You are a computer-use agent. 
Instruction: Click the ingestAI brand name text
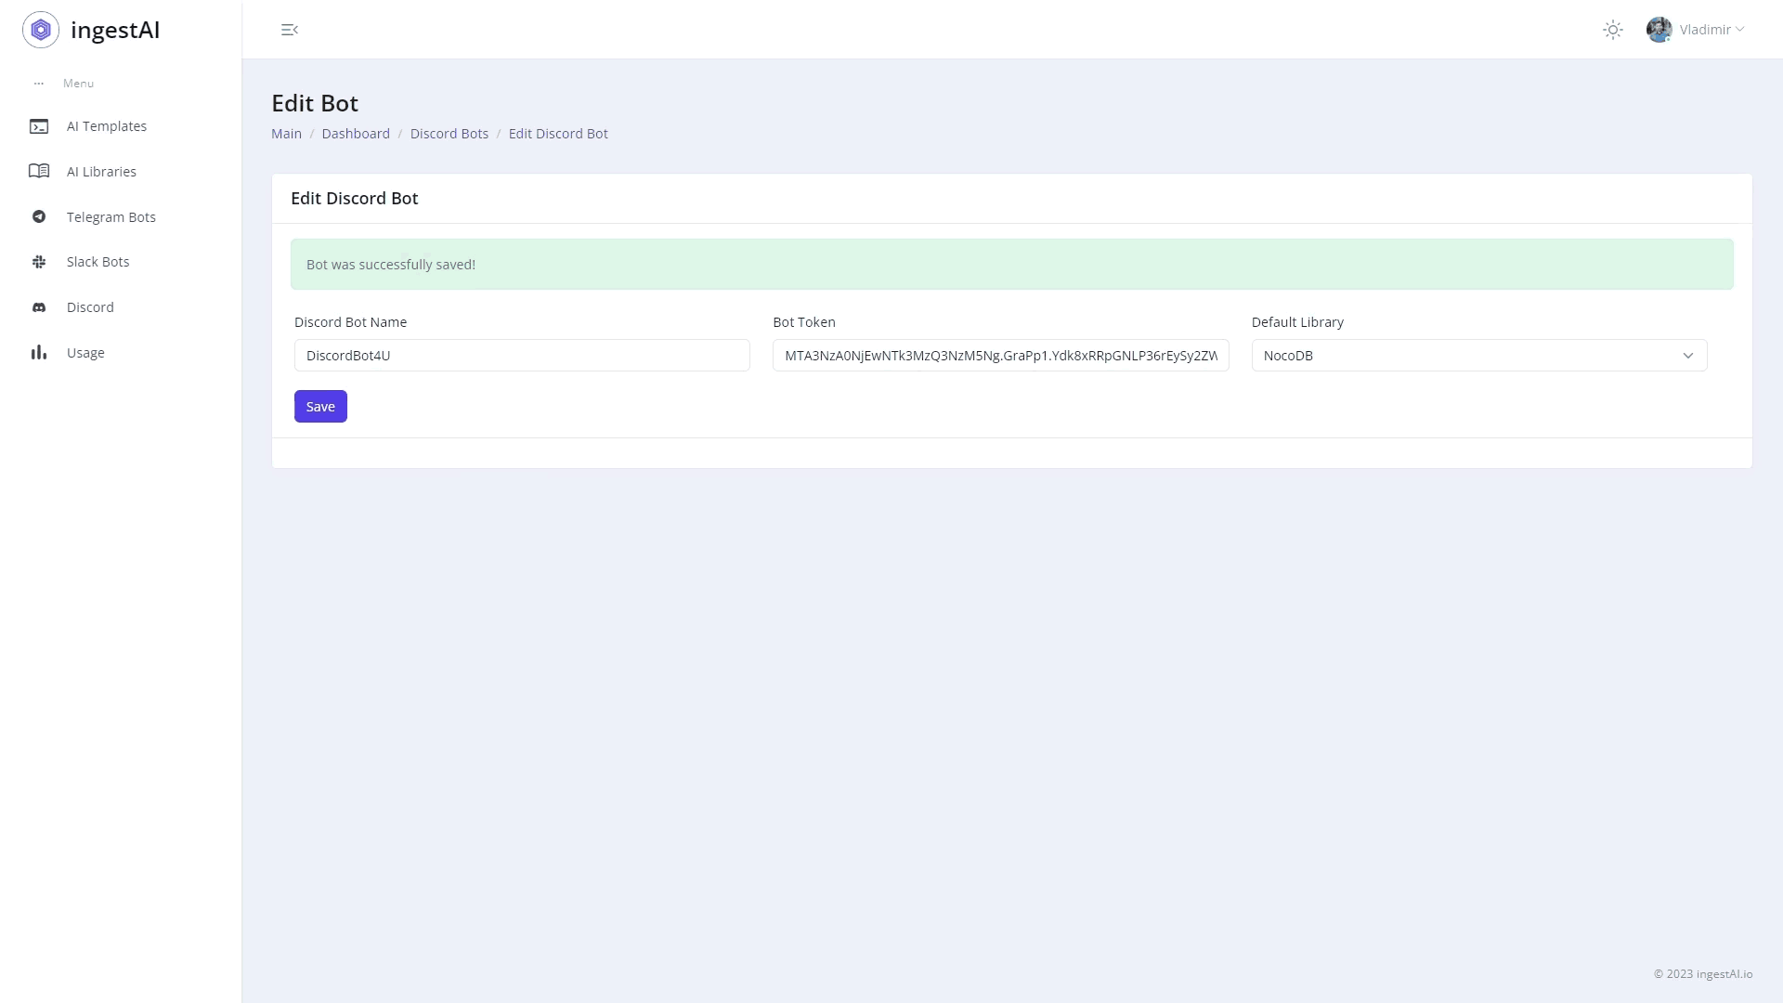pos(115,30)
